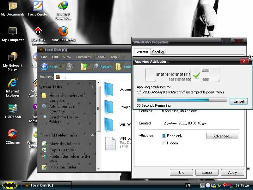Screen dimensions: 253x190
Task: Click the EN language indicator in the tray
Action: pos(188,185)
